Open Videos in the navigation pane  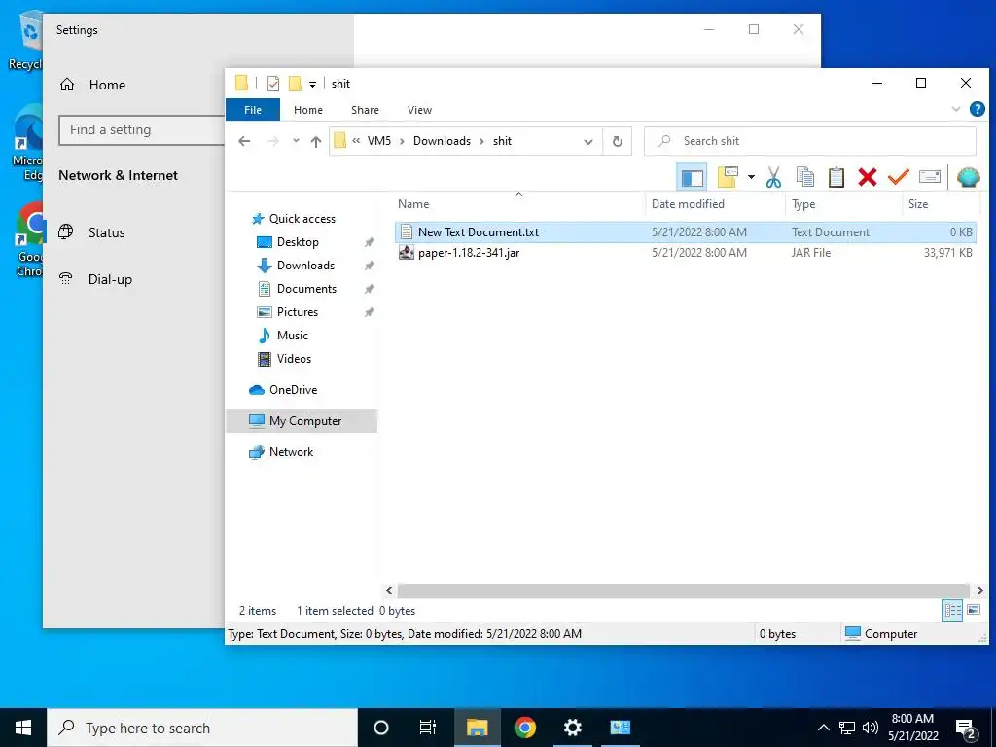coord(294,359)
